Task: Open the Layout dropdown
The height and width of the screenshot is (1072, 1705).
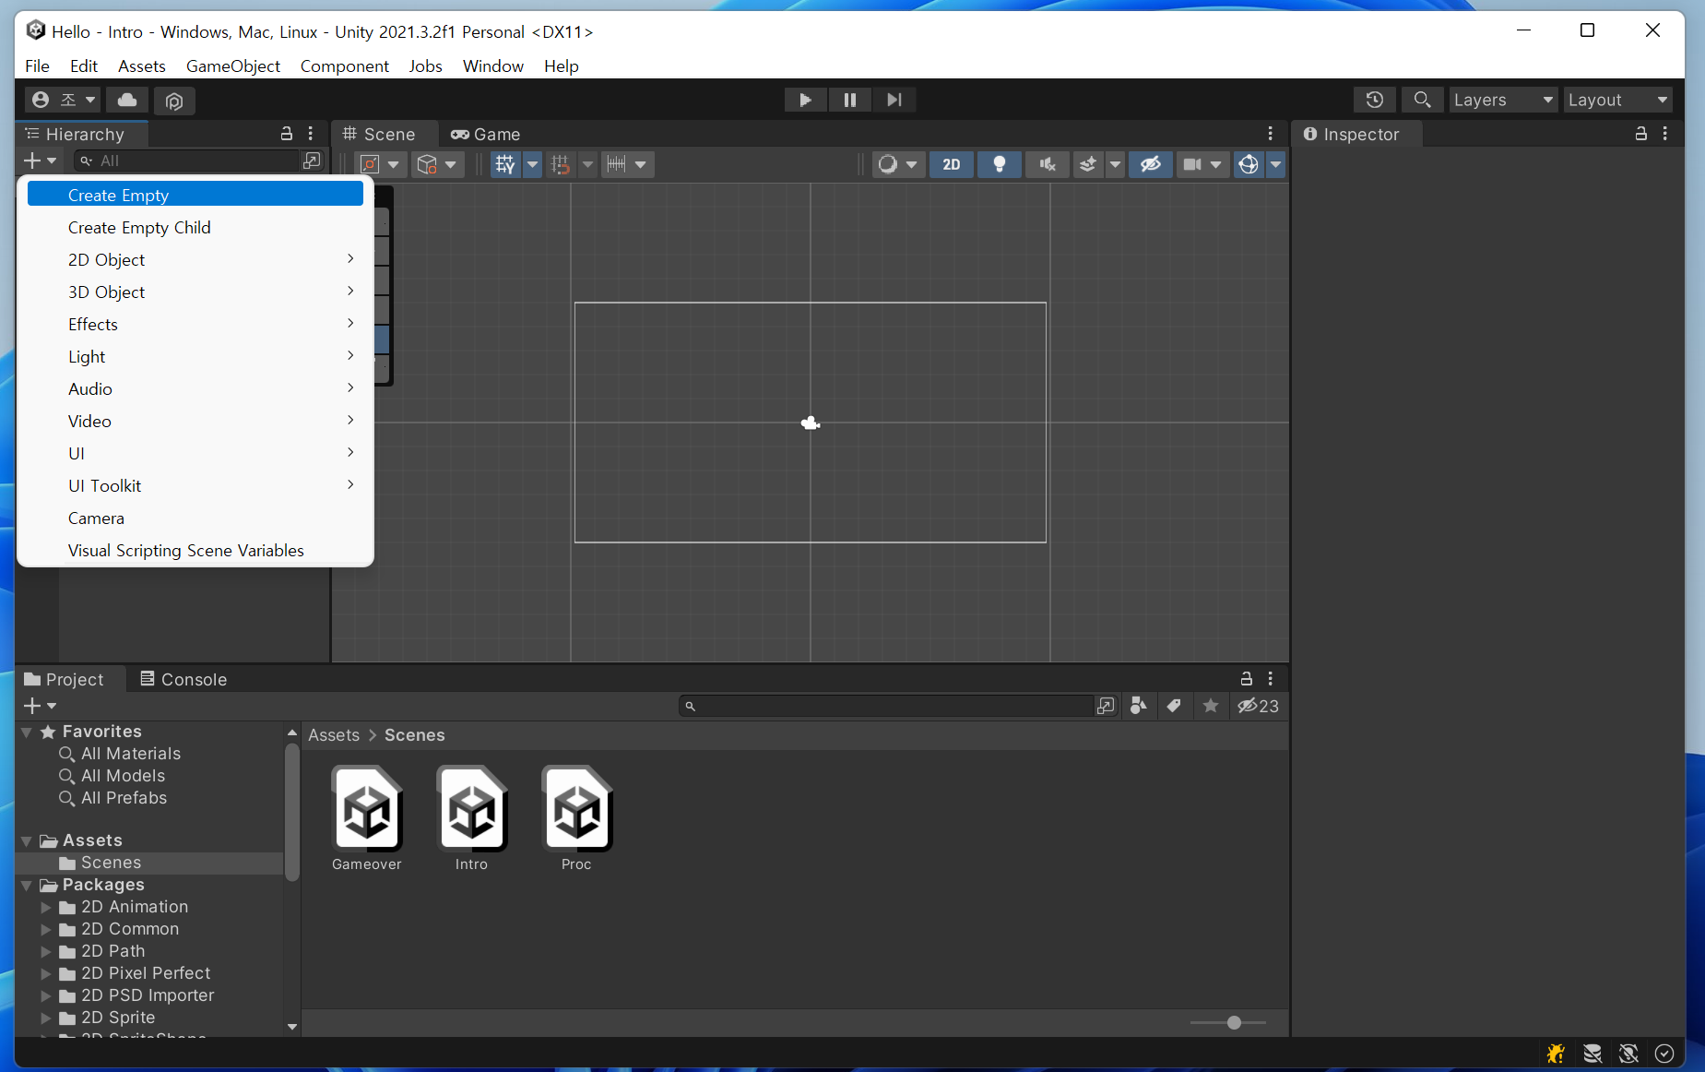Action: tap(1618, 100)
